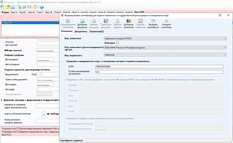Maximize the container dialog window

[220, 15]
